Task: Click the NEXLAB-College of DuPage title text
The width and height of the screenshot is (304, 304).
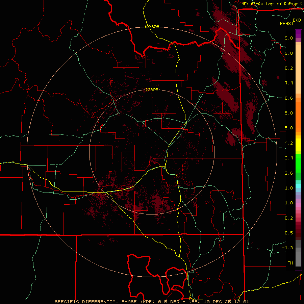Action: point(270,4)
